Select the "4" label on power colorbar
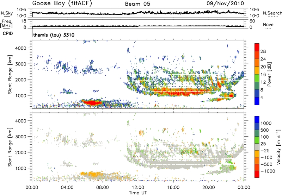The image size is (282, 195). tap(262, 98)
